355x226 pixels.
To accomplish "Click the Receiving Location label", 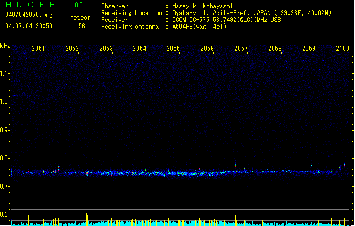I will [132, 13].
